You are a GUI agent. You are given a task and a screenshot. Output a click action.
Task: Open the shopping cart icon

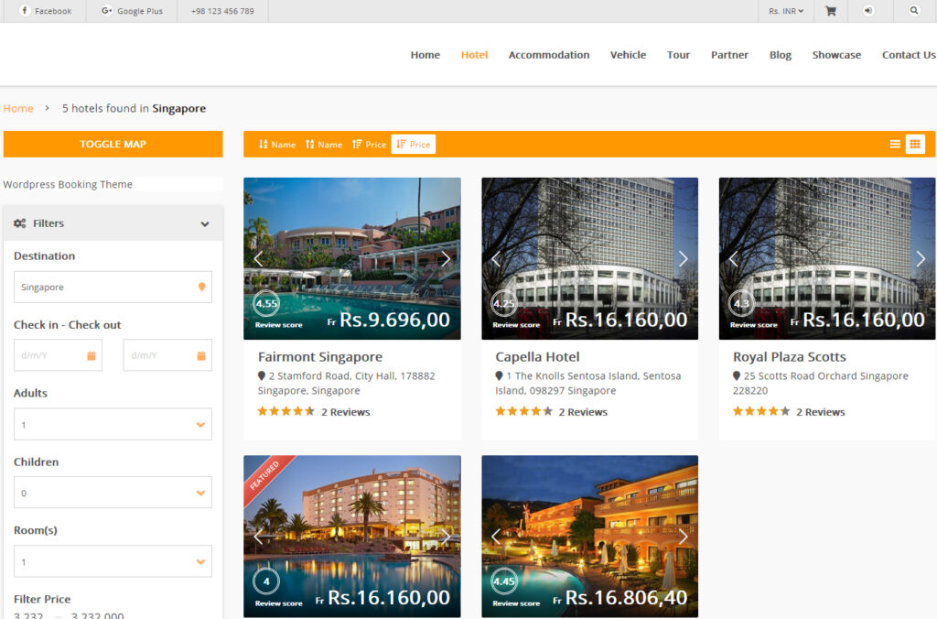tap(831, 11)
